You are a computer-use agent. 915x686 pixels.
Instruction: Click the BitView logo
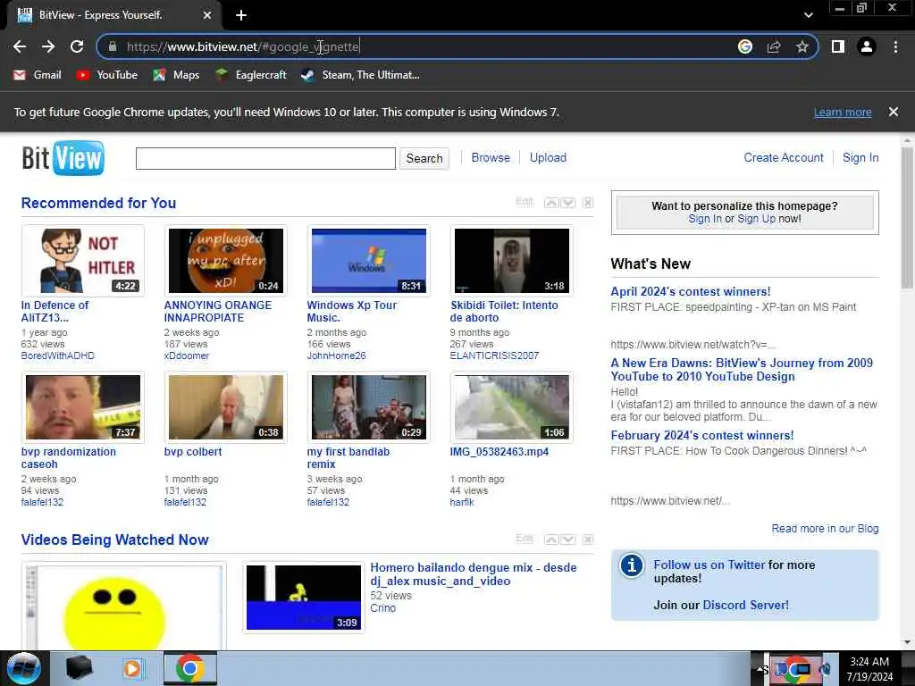(63, 157)
